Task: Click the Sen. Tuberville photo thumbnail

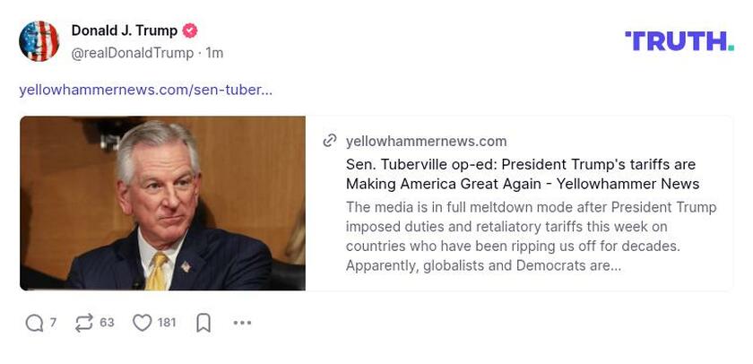Action: pyautogui.click(x=162, y=204)
